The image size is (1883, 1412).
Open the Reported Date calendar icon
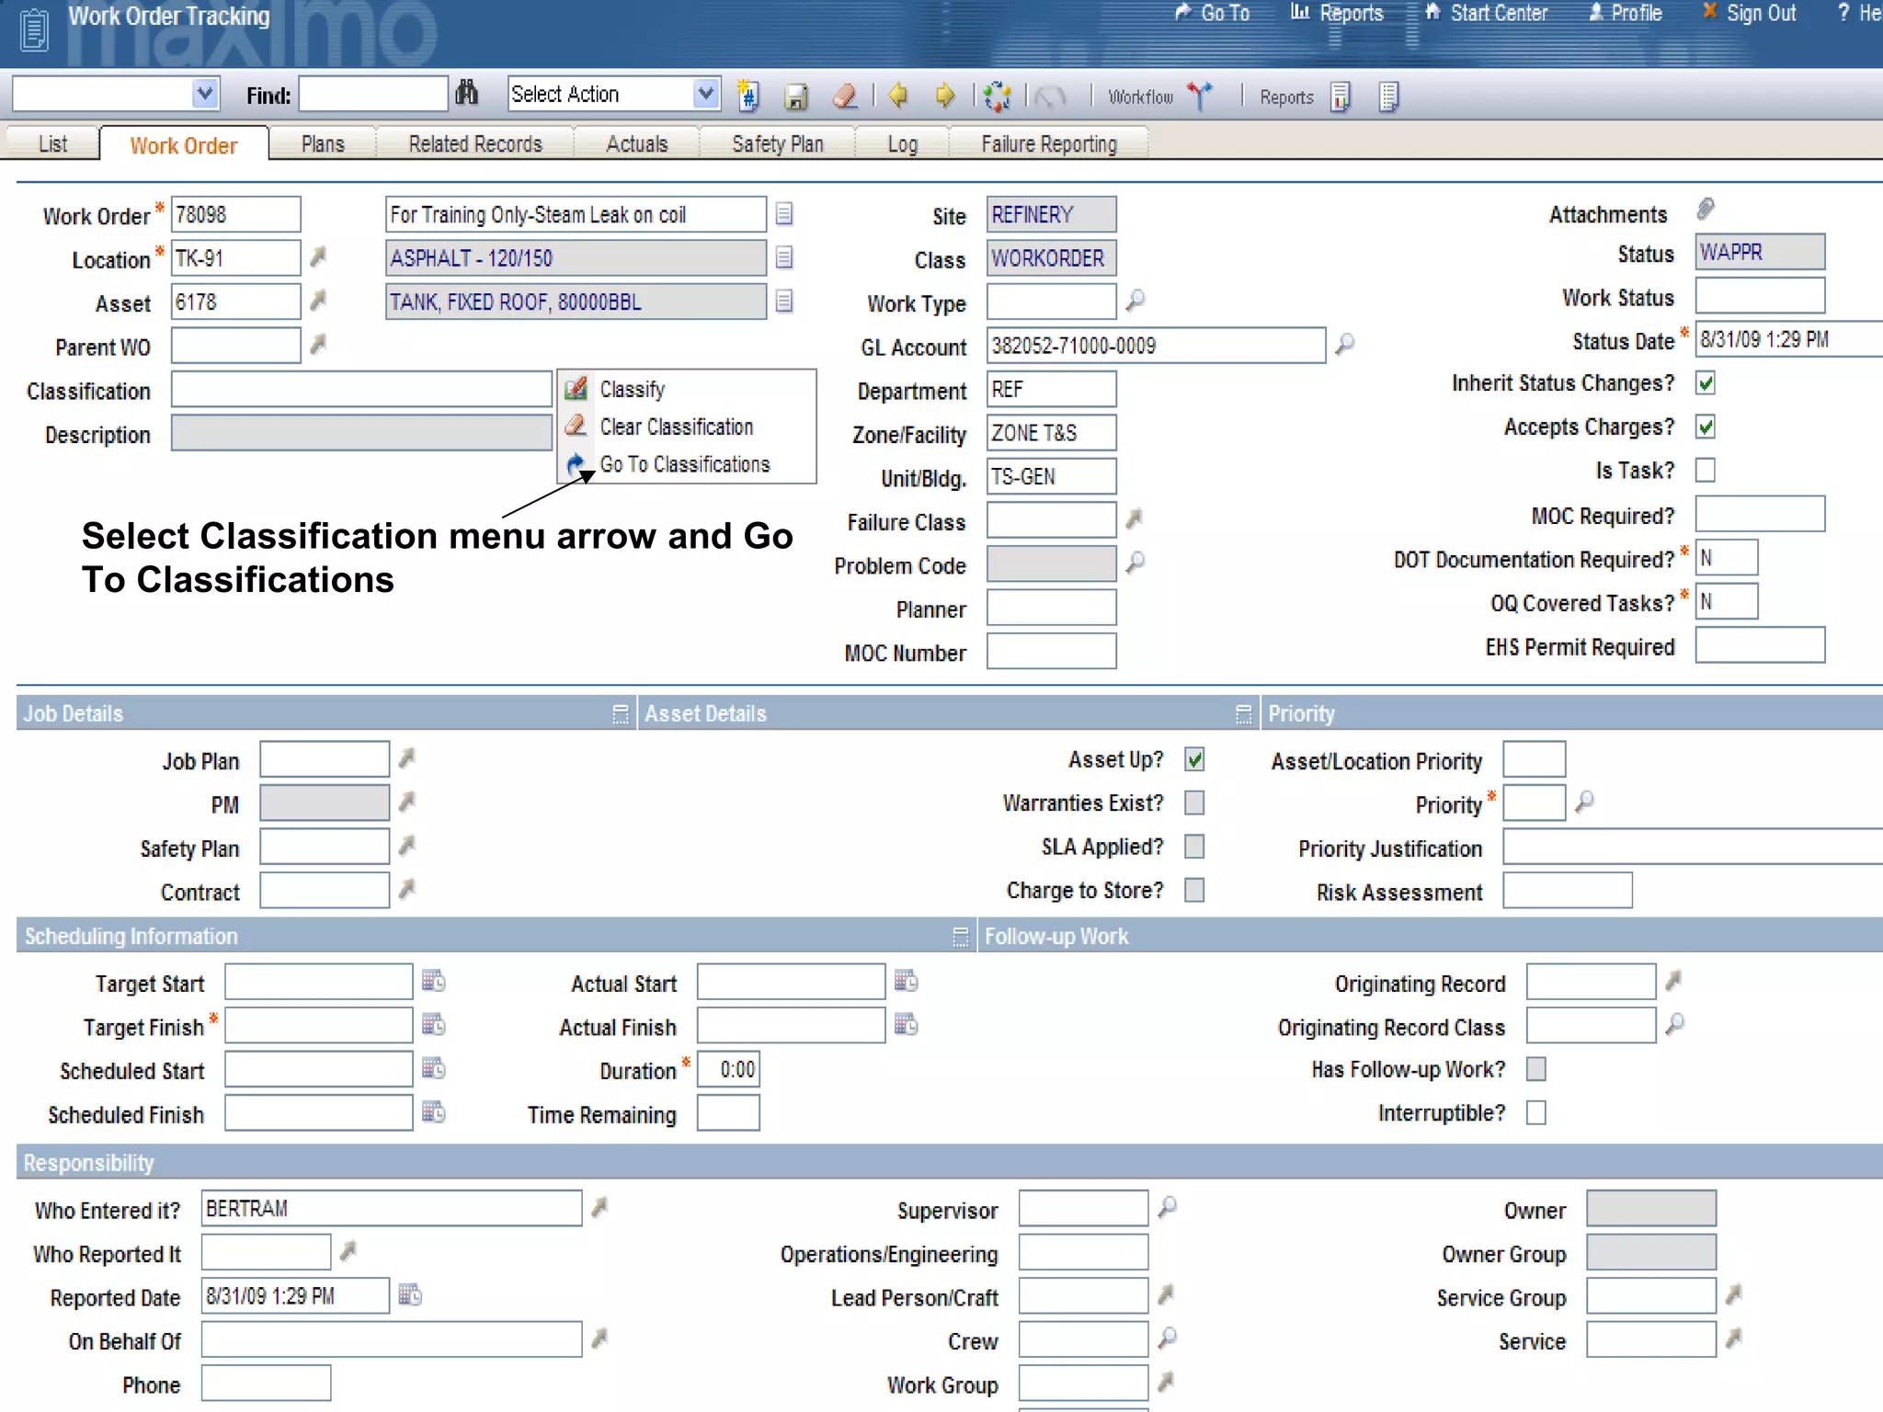click(x=410, y=1295)
